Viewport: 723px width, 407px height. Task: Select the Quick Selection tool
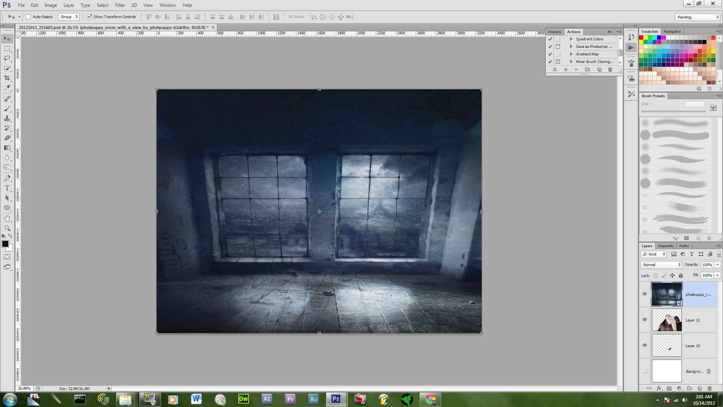7,68
